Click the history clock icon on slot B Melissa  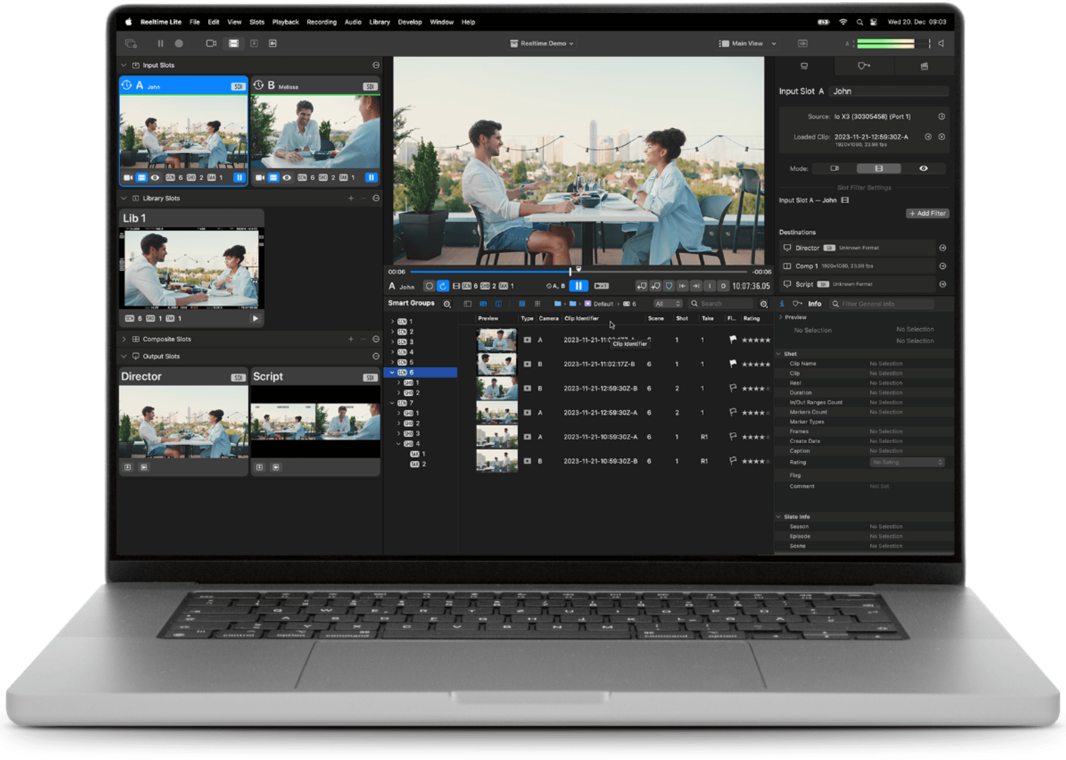click(x=259, y=85)
